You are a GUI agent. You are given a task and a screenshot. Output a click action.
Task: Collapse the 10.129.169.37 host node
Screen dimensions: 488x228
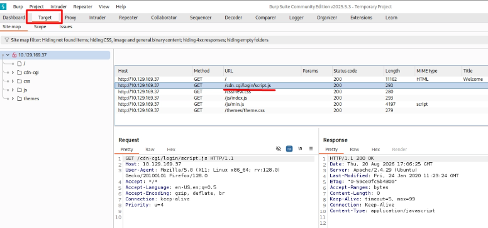(8, 55)
